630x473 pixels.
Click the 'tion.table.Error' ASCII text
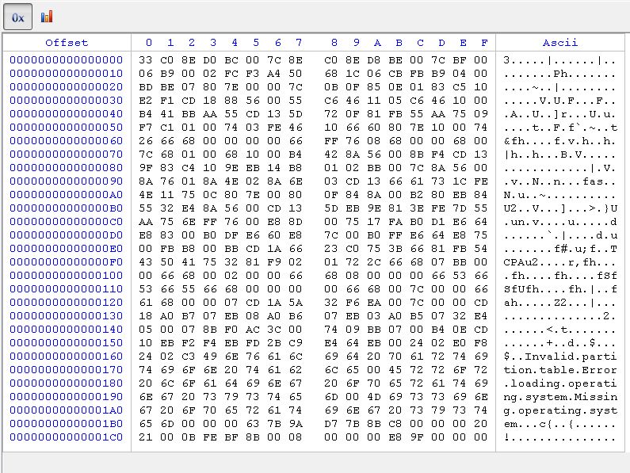click(559, 369)
